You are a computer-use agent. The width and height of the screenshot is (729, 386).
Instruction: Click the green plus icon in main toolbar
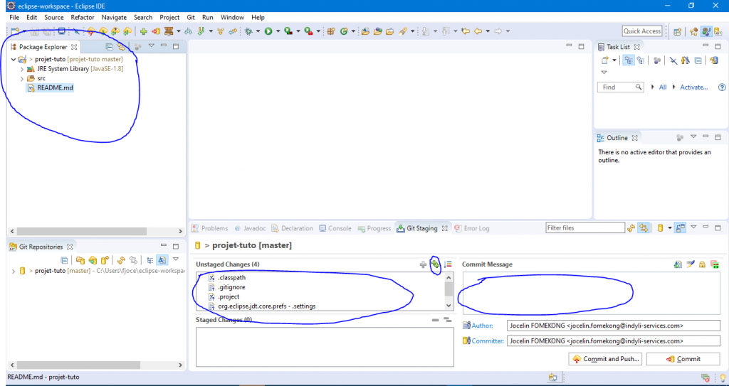tap(144, 31)
